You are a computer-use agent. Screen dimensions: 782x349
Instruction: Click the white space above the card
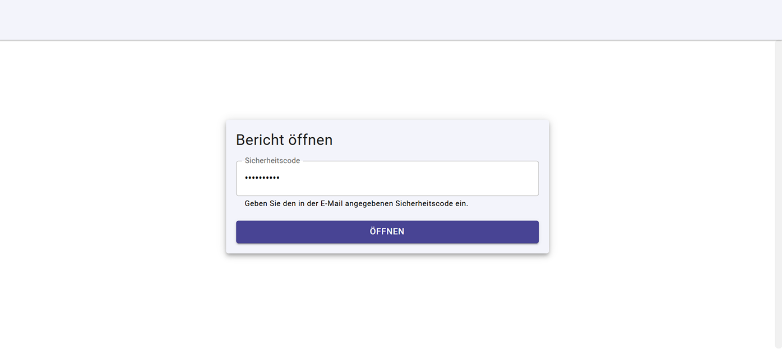click(387, 78)
